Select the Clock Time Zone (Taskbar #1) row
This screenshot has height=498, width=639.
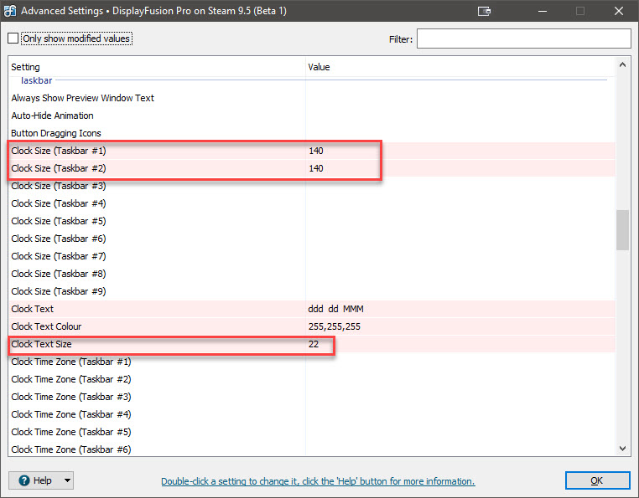point(71,362)
